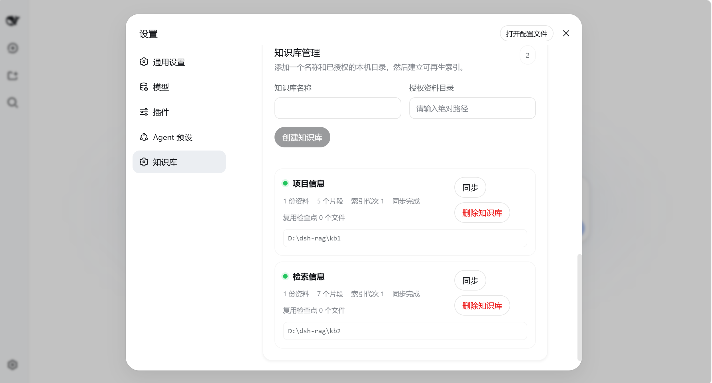Click the settings panel vertical scrollbar

click(x=579, y=307)
